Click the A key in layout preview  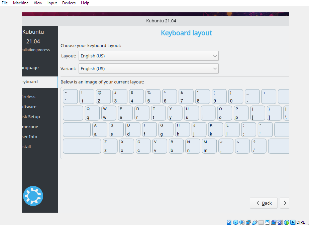point(100,130)
